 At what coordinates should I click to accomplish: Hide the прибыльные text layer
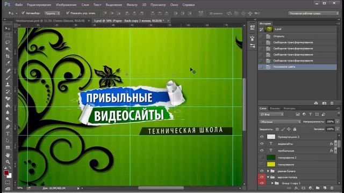tap(262, 151)
